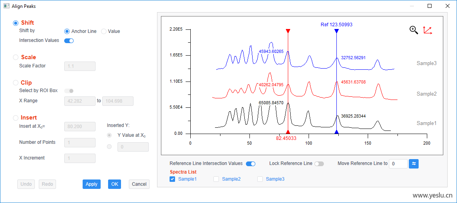Select the Clip radio option
This screenshot has width=457, height=203.
coord(15,83)
